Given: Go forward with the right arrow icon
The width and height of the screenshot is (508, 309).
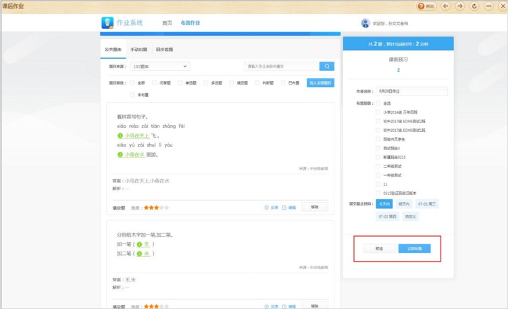Looking at the screenshot, I should (x=460, y=6).
